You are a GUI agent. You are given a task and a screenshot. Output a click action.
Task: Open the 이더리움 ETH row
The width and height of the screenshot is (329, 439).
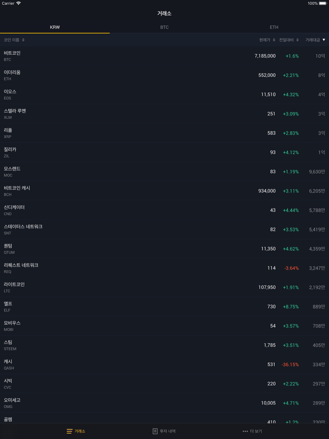click(x=164, y=75)
